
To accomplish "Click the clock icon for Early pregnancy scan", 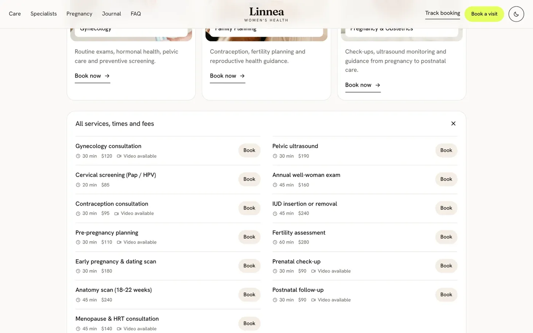I will [78, 271].
